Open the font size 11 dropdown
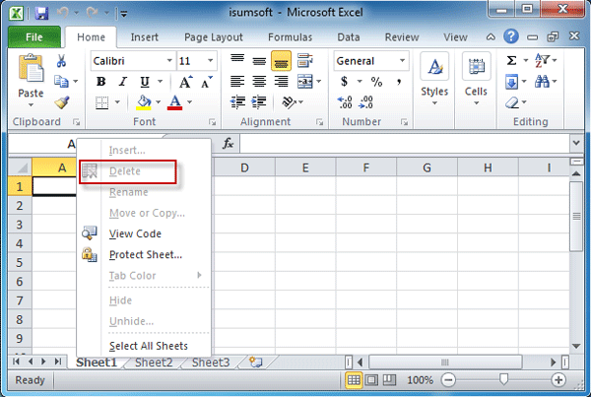The width and height of the screenshot is (591, 397). [x=211, y=61]
